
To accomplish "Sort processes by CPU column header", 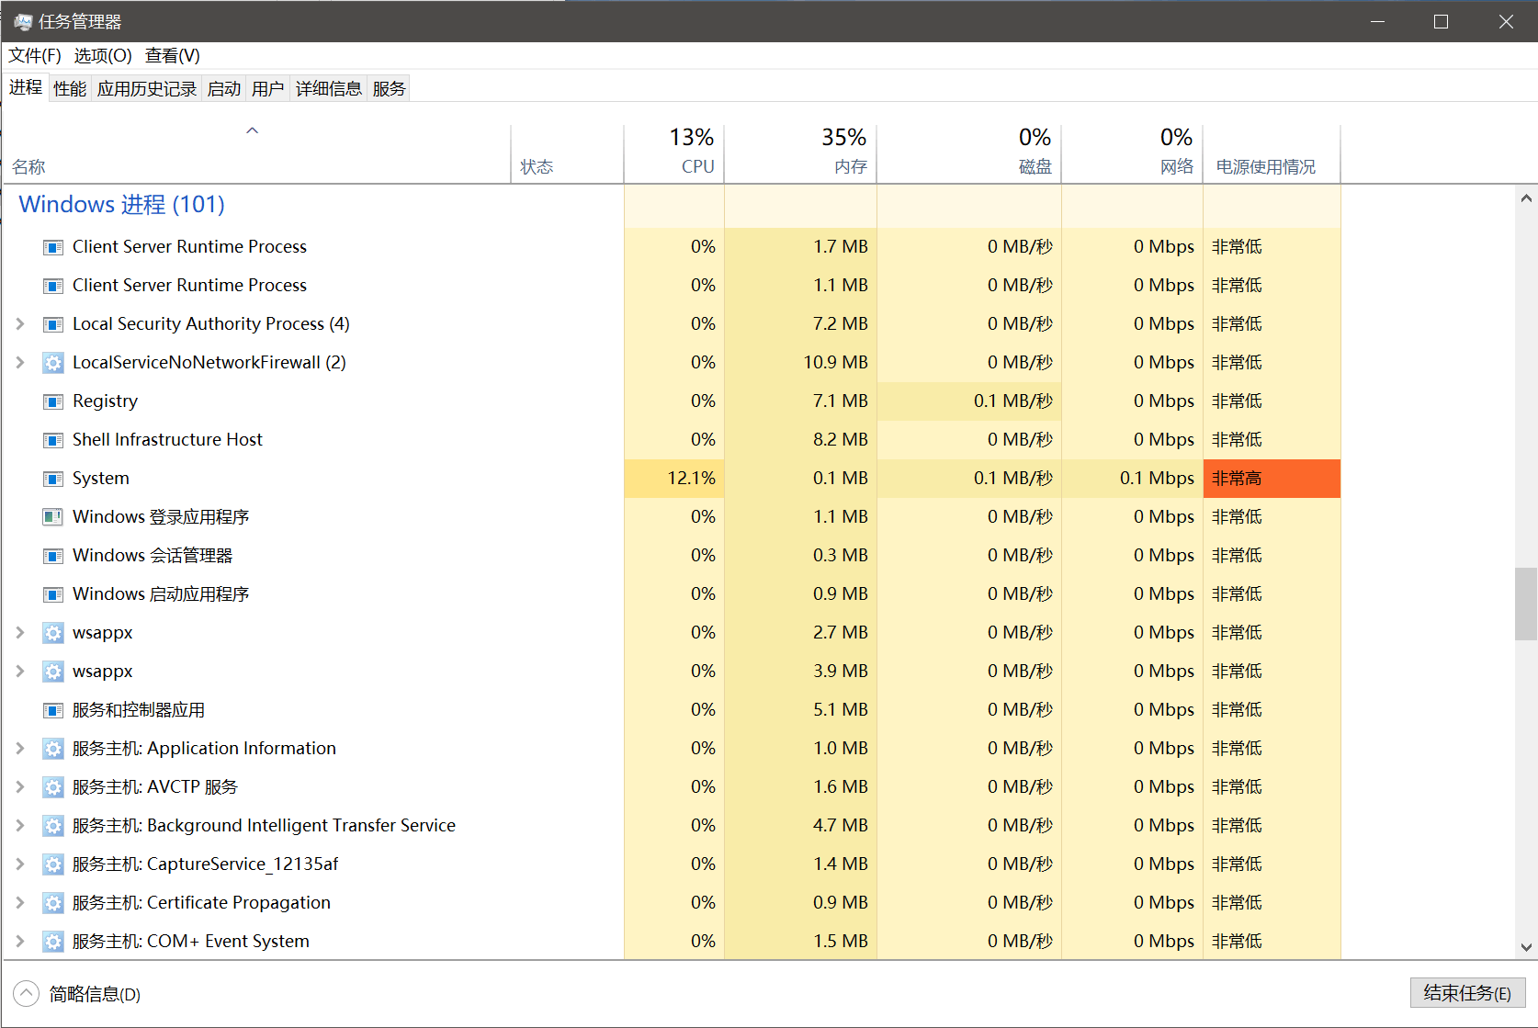I will [674, 154].
